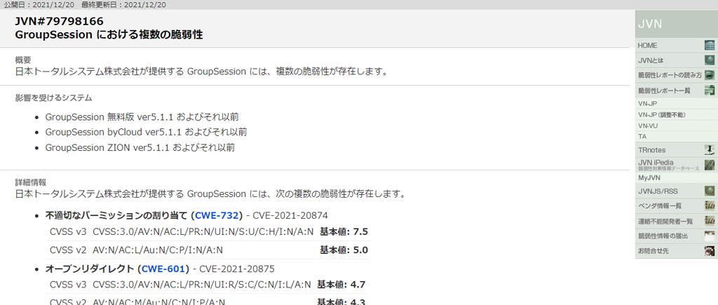Open JVN iPedia database link

tap(668, 165)
